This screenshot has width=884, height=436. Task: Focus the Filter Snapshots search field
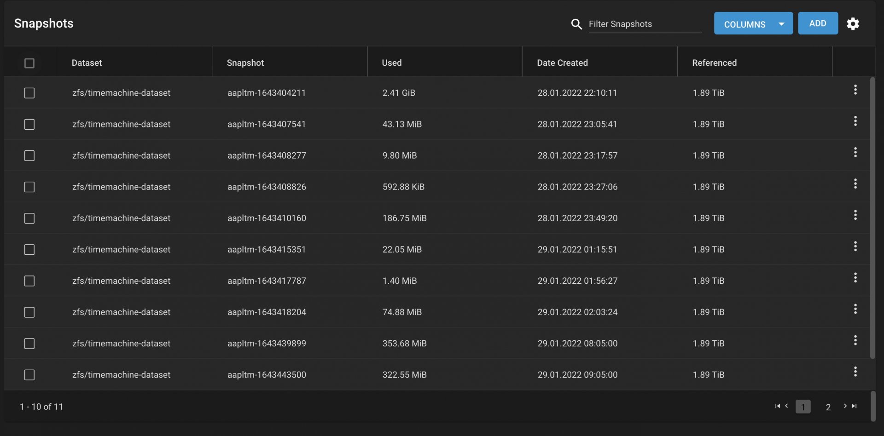pyautogui.click(x=645, y=24)
